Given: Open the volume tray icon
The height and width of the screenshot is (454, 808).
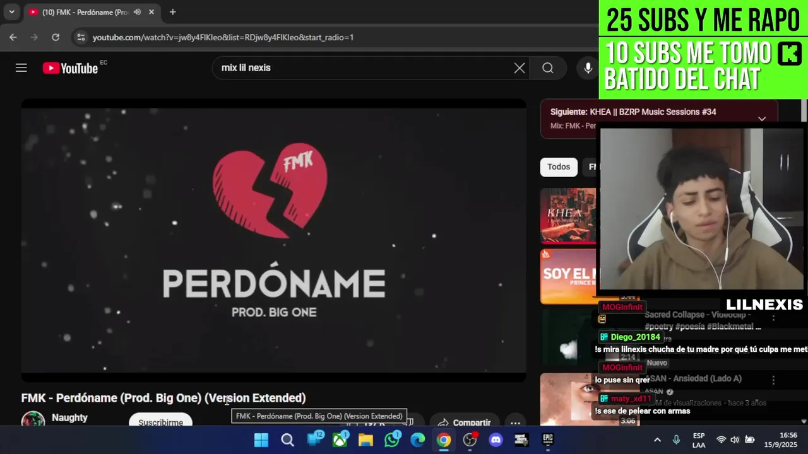Looking at the screenshot, I should 735,439.
